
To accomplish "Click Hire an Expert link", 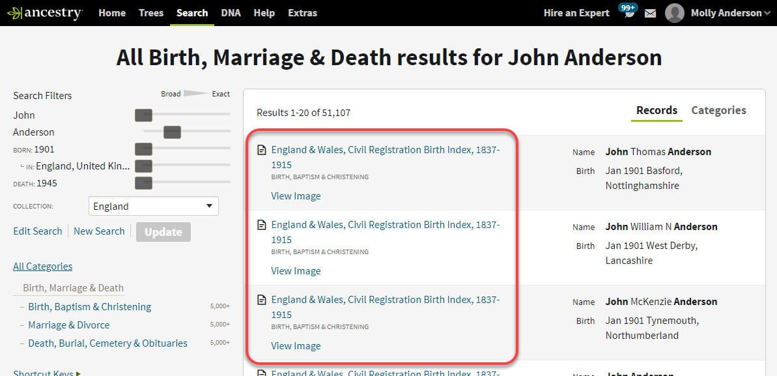I will coord(576,13).
